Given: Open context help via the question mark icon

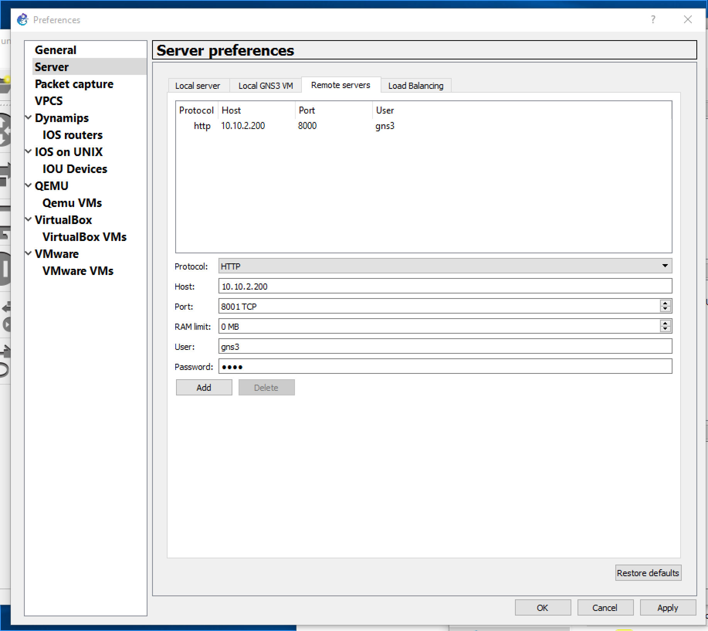Looking at the screenshot, I should click(x=653, y=19).
